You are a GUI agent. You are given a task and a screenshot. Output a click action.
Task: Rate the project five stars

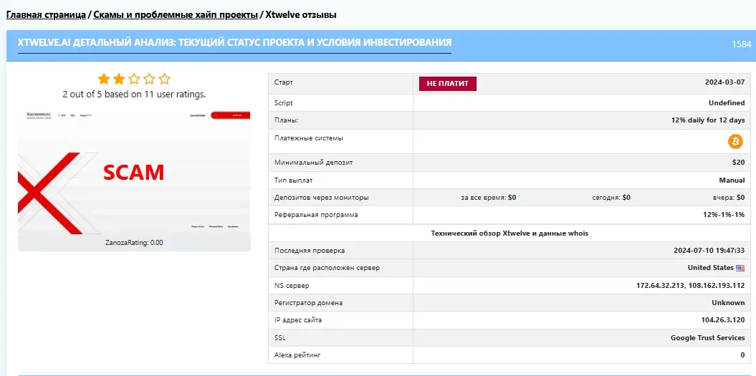[x=164, y=79]
